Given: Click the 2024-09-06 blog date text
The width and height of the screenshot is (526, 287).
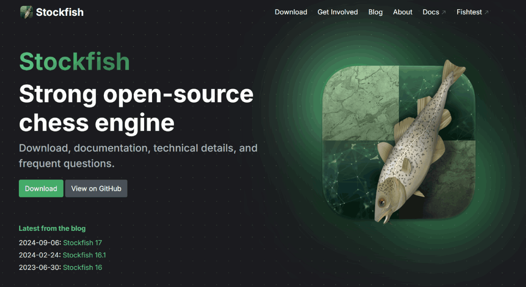Looking at the screenshot, I should tap(39, 243).
